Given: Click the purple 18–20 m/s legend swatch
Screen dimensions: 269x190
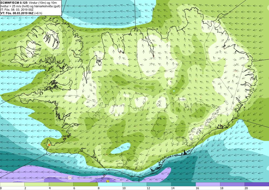Looking at the screenshot, I should [232, 184].
